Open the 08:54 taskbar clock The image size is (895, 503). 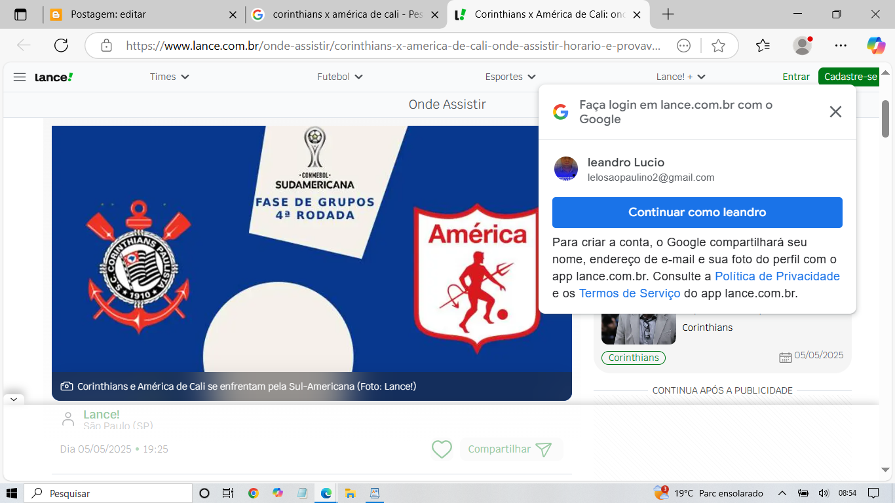pyautogui.click(x=847, y=493)
